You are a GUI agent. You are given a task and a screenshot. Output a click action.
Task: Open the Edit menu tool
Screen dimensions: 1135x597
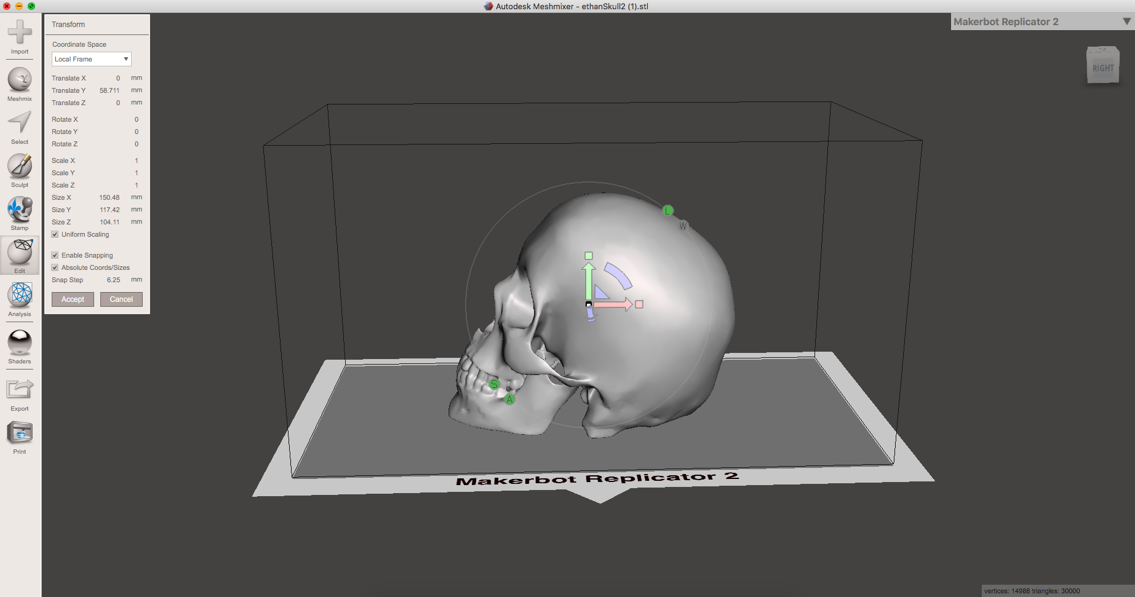point(20,256)
